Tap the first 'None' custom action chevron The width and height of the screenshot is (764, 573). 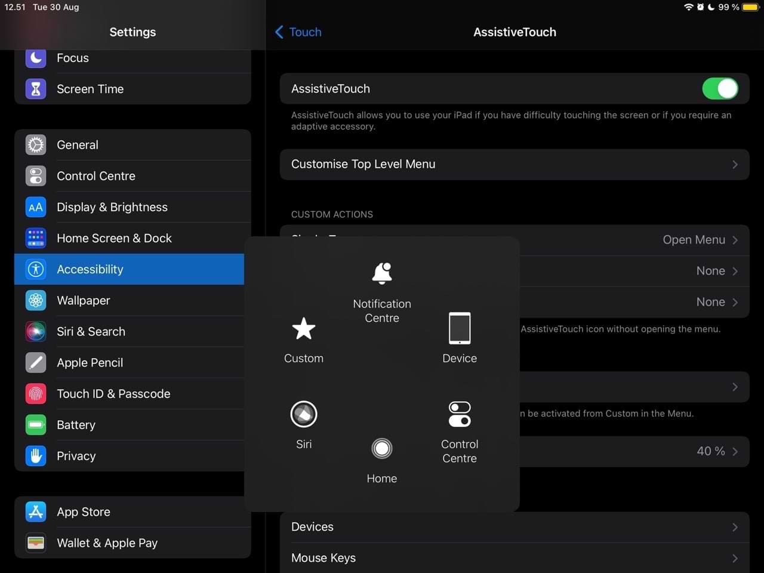[x=735, y=271]
